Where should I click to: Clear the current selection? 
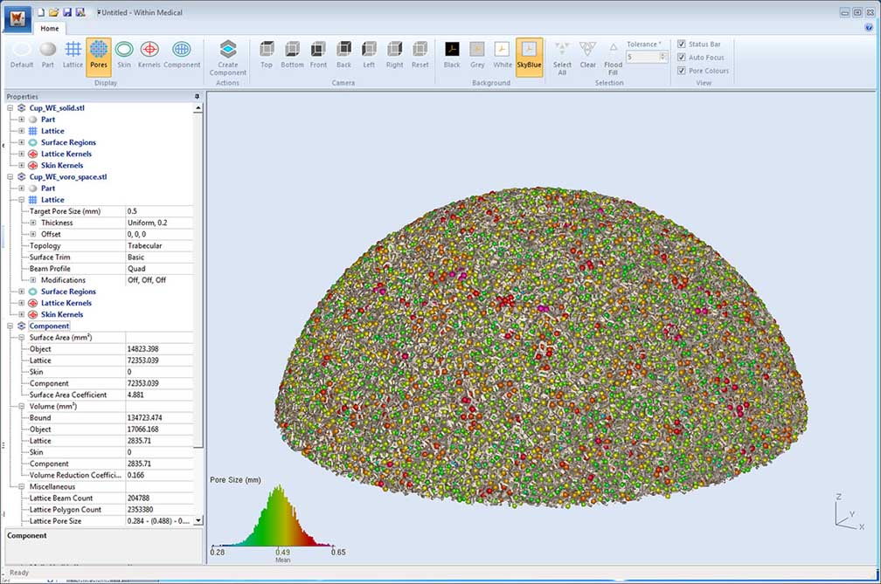pos(588,54)
